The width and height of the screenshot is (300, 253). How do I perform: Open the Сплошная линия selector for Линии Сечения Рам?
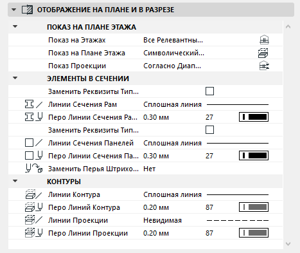pyautogui.click(x=206, y=104)
